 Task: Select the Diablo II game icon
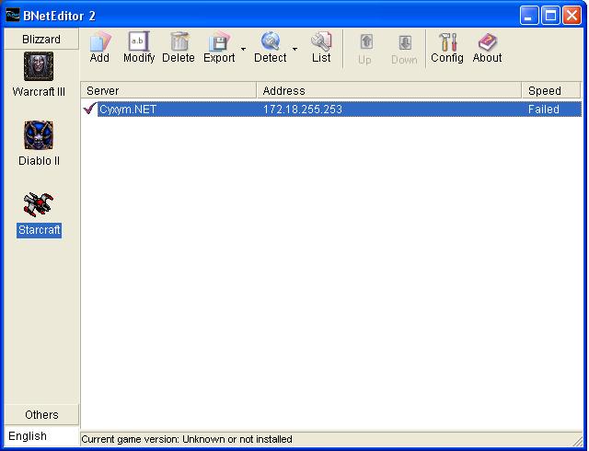click(x=39, y=135)
